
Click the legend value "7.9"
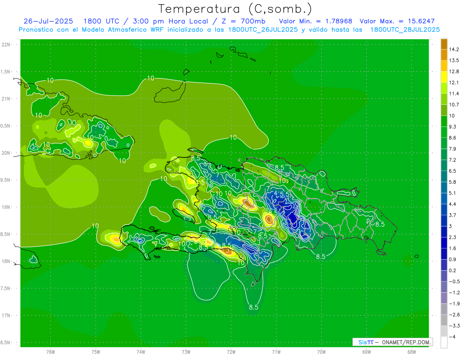452,149
